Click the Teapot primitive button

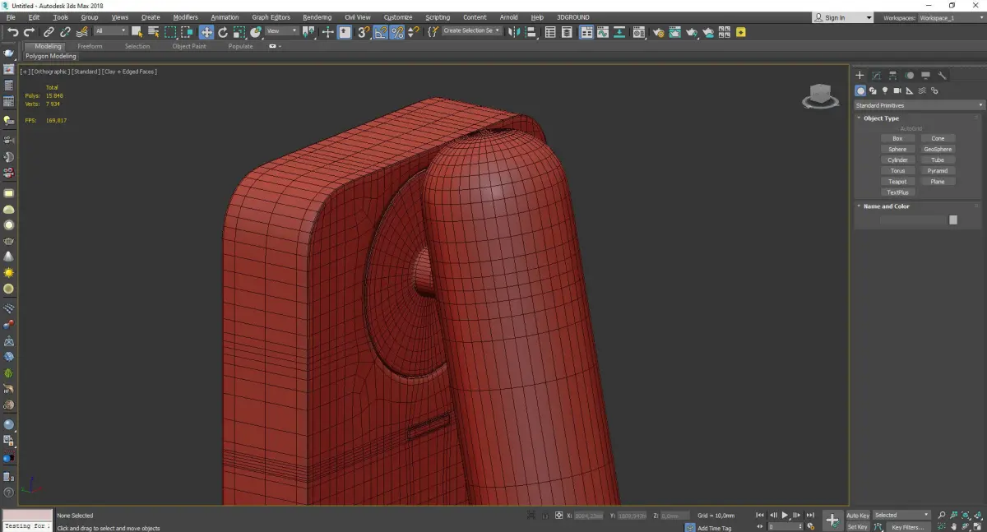(897, 182)
